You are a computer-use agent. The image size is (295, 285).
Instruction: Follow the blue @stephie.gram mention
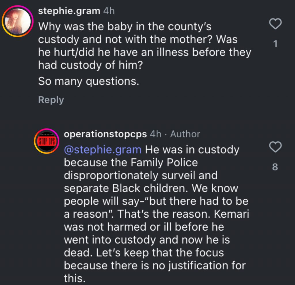(x=103, y=150)
